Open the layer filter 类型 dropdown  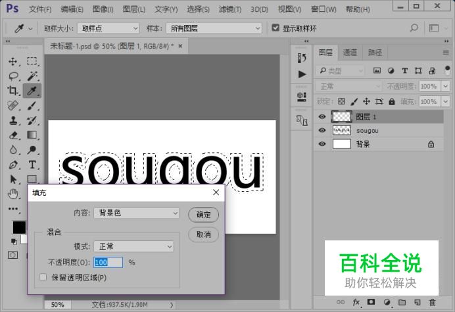(x=340, y=71)
